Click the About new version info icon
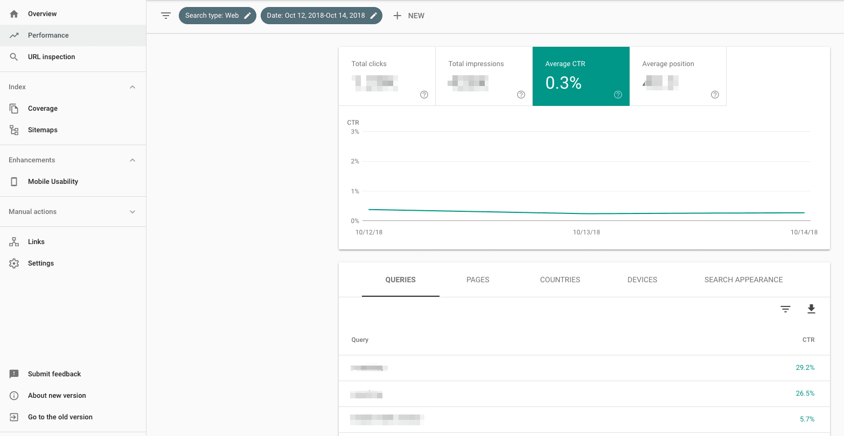The width and height of the screenshot is (844, 436). point(14,395)
